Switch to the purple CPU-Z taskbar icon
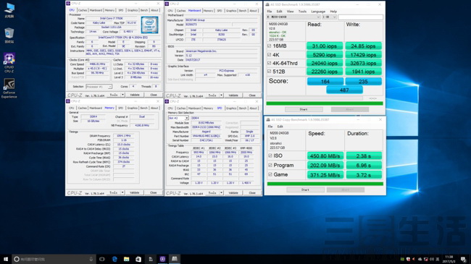The height and width of the screenshot is (264, 471). click(162, 259)
